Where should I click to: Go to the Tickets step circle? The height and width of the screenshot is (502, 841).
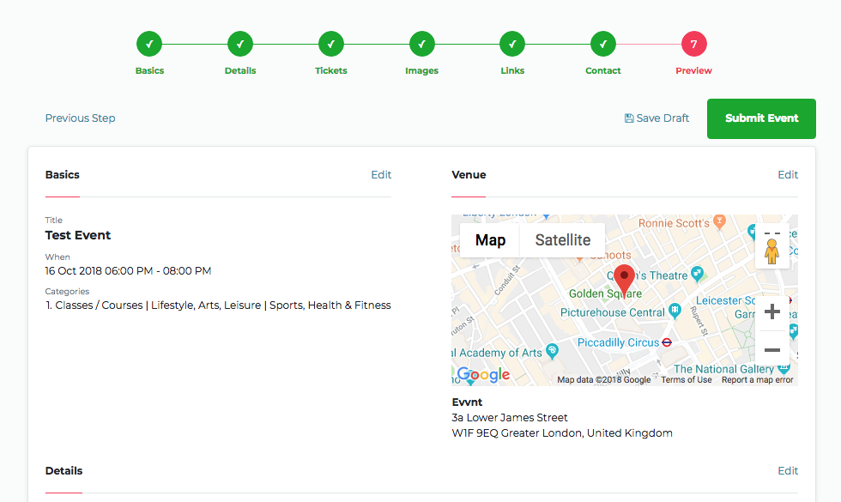331,44
